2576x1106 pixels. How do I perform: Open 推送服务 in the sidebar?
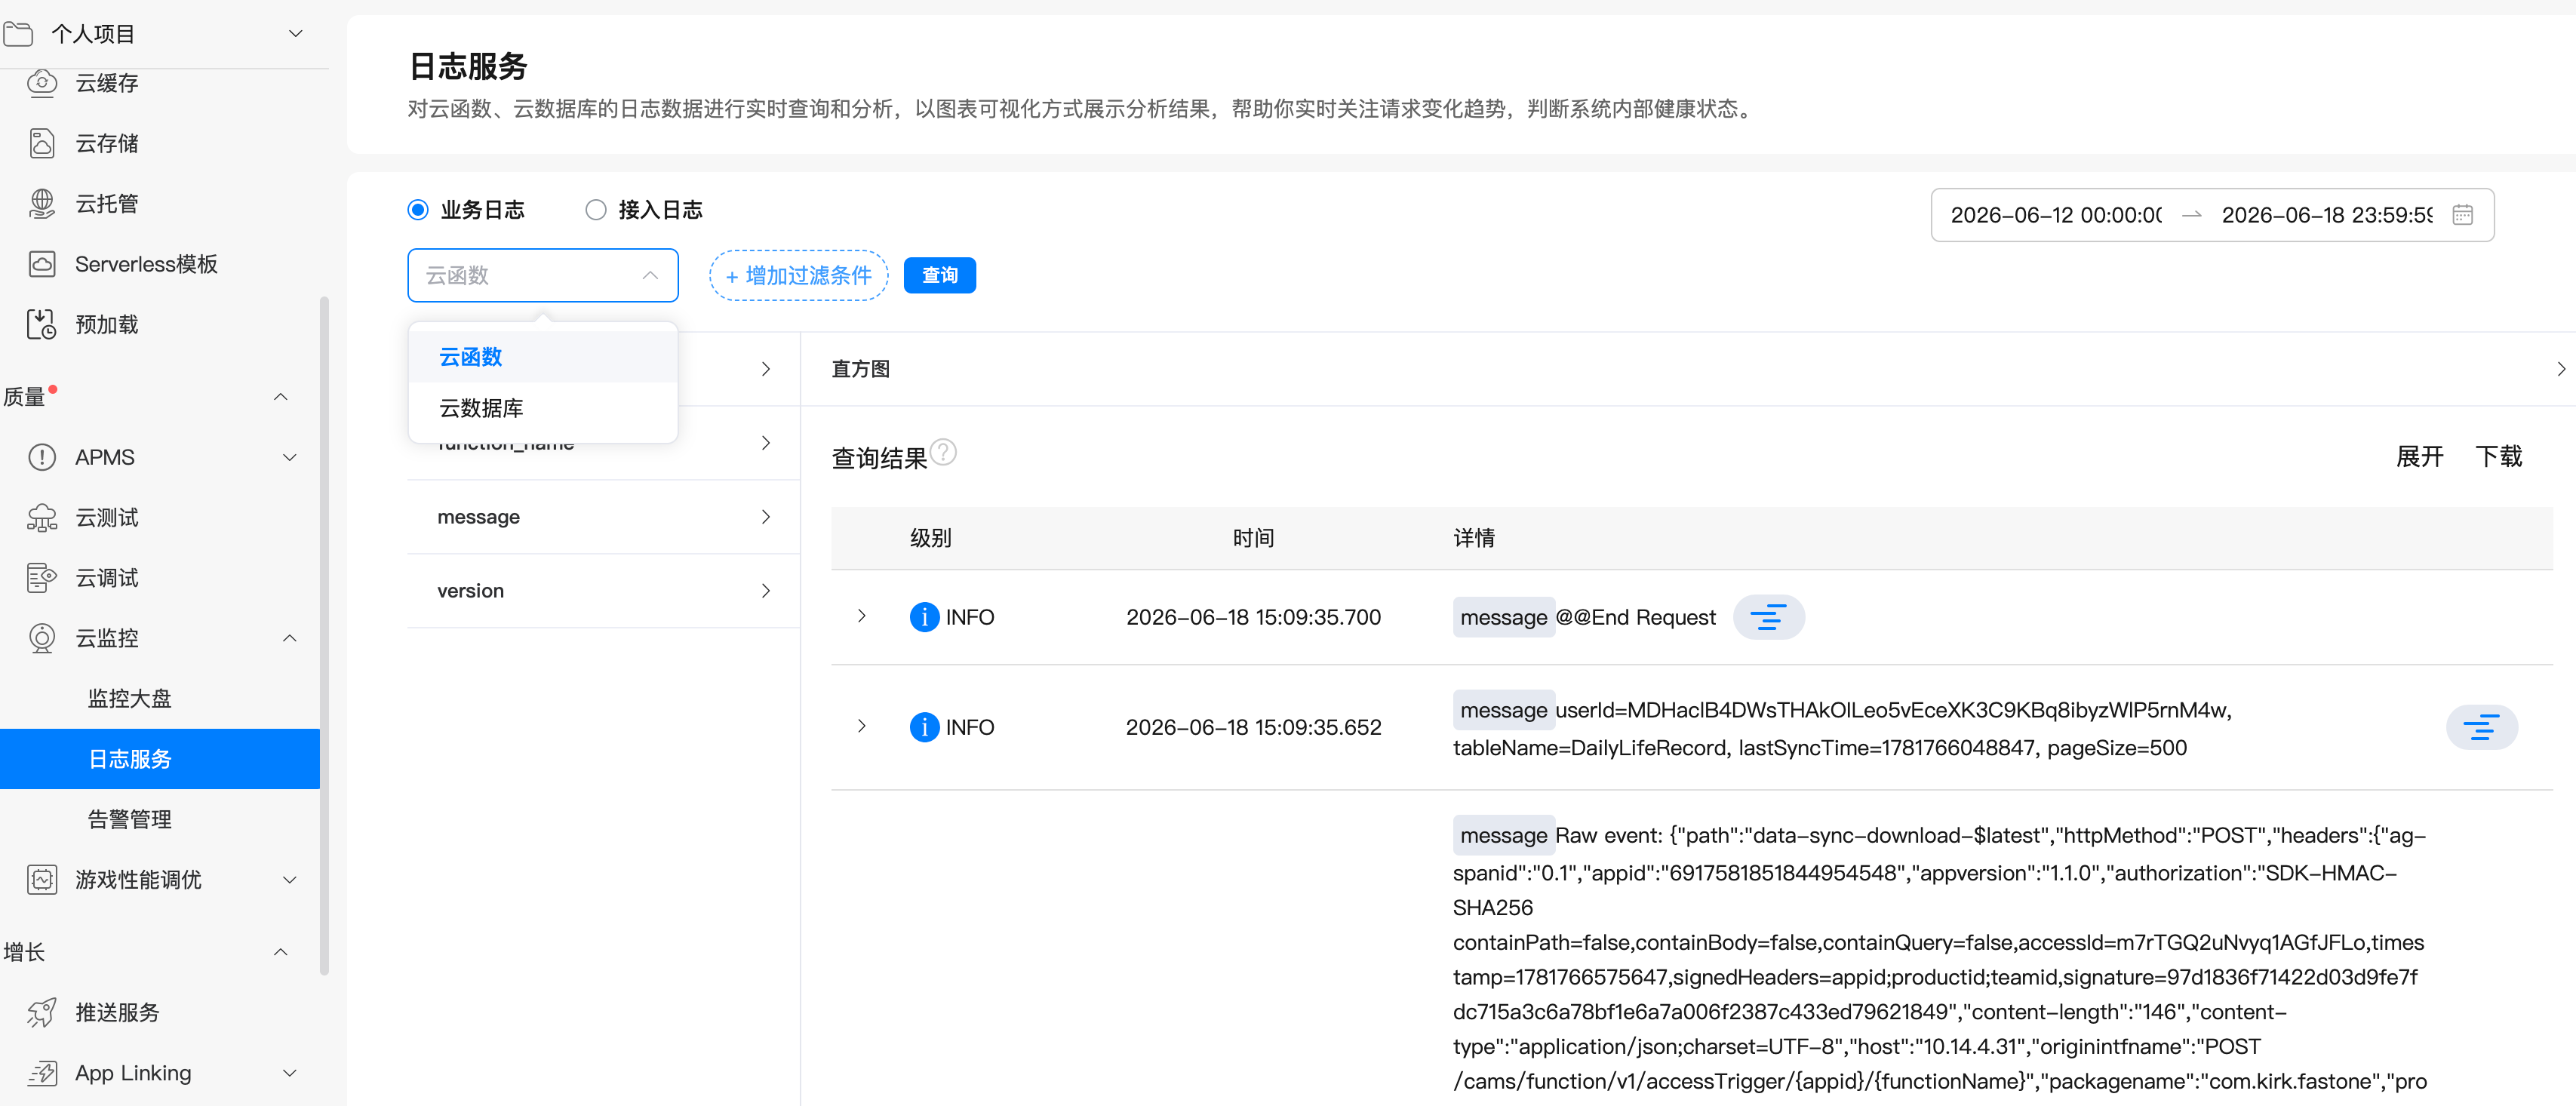coord(117,1013)
